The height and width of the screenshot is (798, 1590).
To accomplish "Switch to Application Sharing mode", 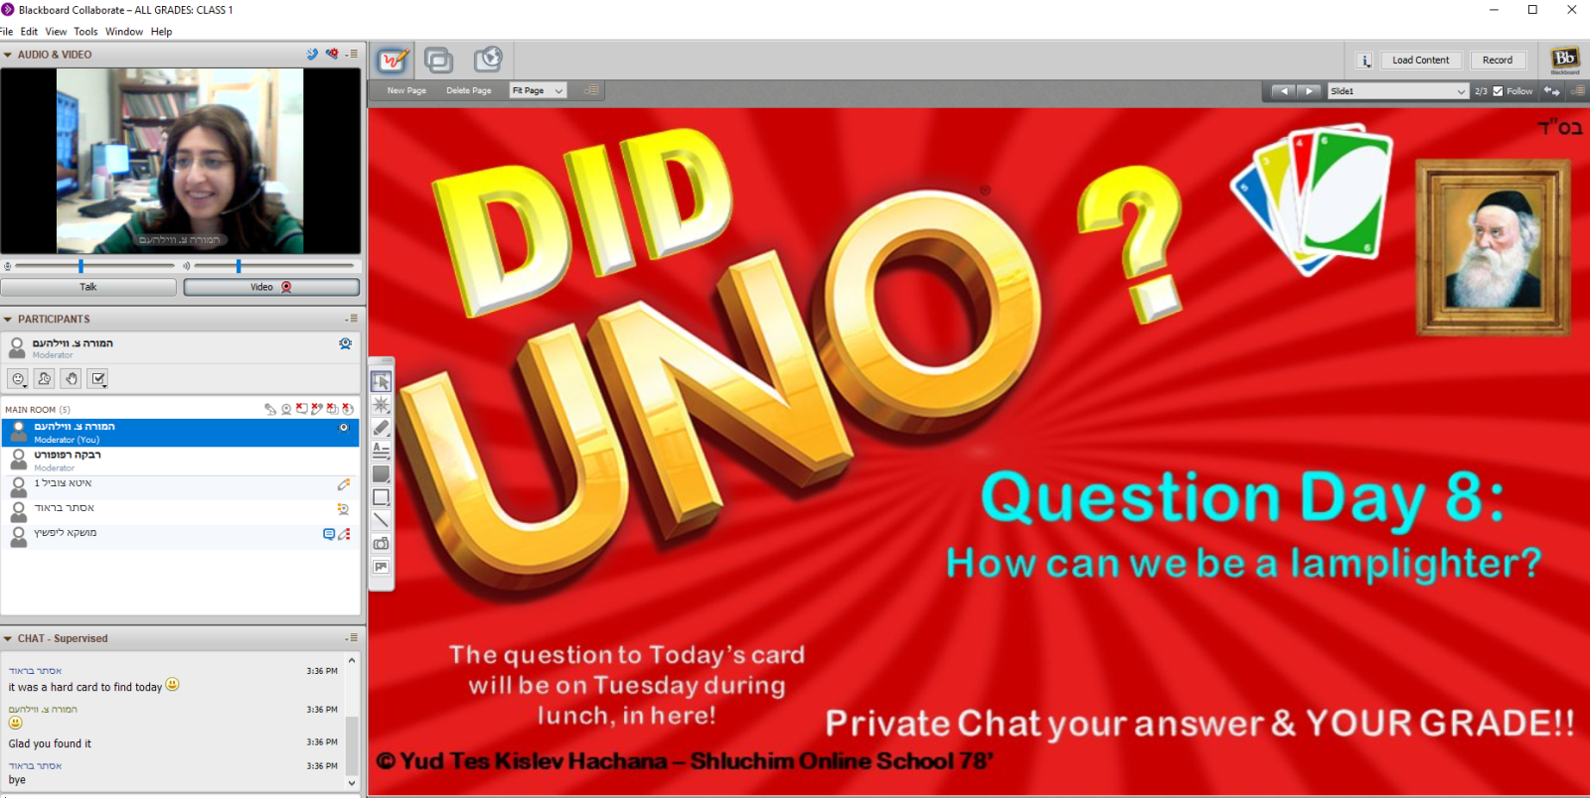I will point(438,61).
